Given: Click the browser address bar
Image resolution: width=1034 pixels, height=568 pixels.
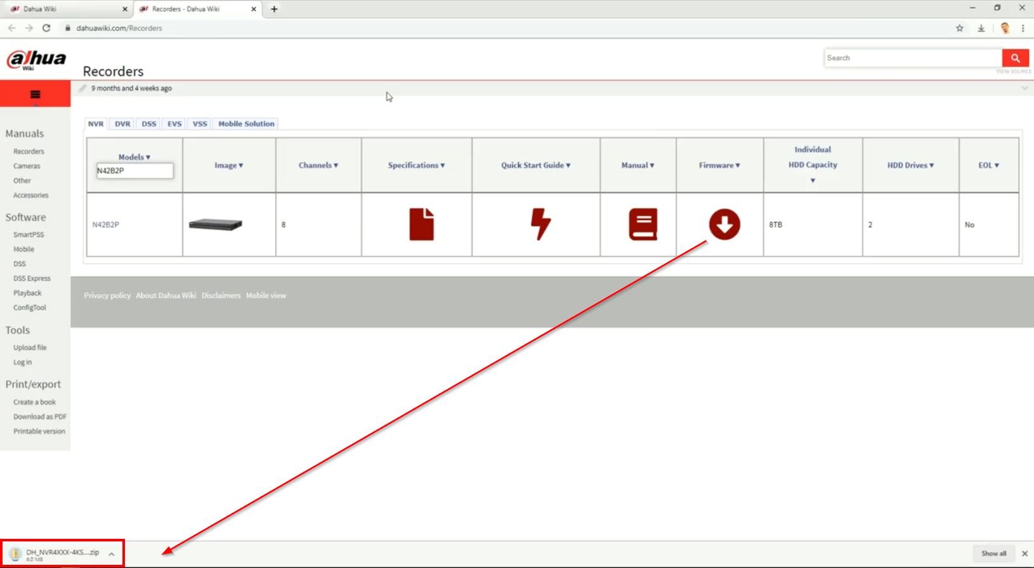Looking at the screenshot, I should [x=507, y=28].
